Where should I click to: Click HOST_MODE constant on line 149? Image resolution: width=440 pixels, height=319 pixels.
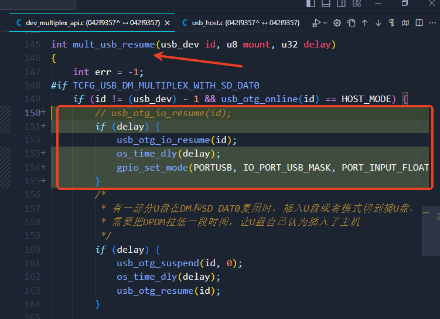click(366, 99)
